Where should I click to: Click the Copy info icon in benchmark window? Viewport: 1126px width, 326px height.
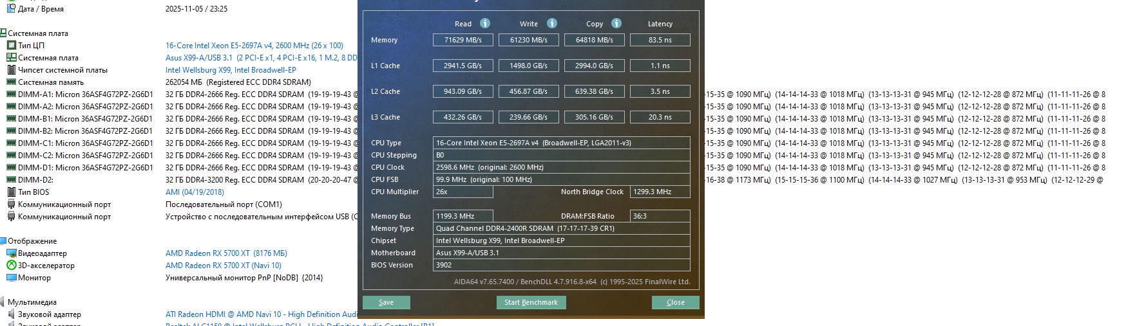[x=616, y=23]
